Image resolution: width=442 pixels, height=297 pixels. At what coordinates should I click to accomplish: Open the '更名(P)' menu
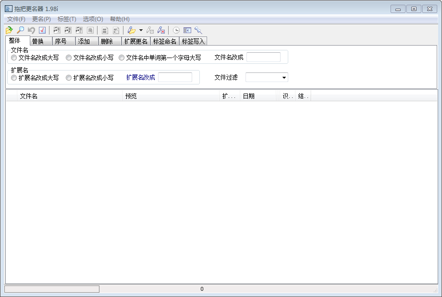41,19
